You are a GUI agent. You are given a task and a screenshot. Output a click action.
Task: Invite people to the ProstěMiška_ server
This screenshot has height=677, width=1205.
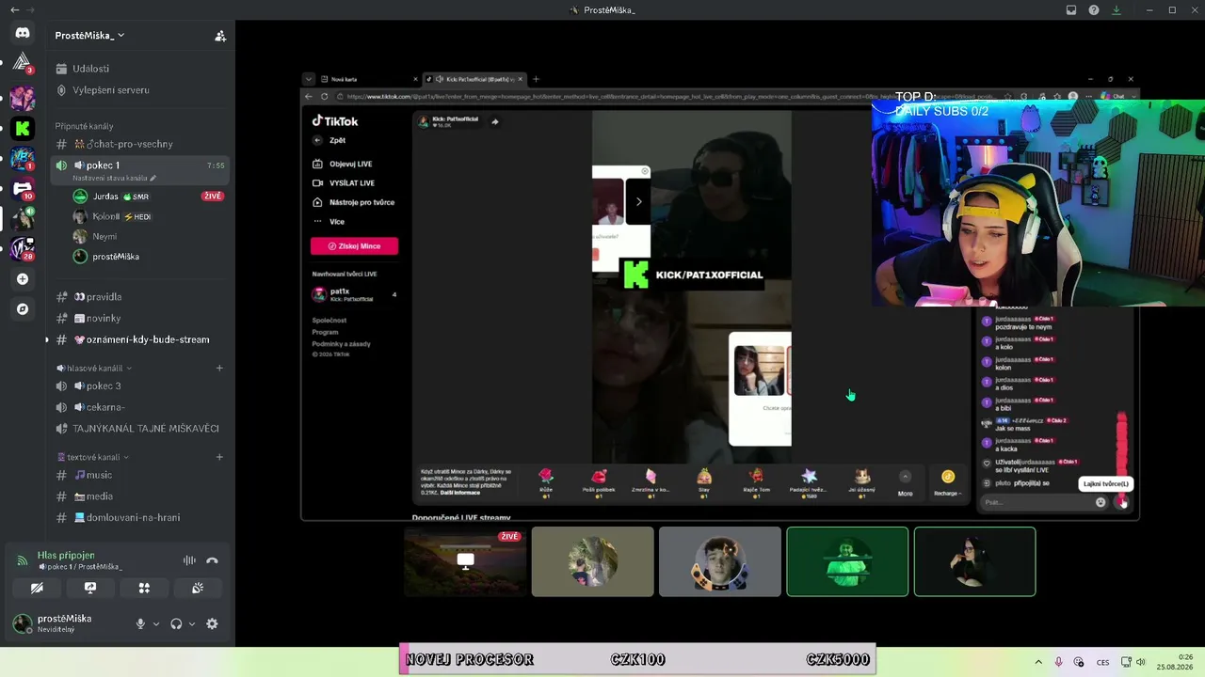(220, 36)
